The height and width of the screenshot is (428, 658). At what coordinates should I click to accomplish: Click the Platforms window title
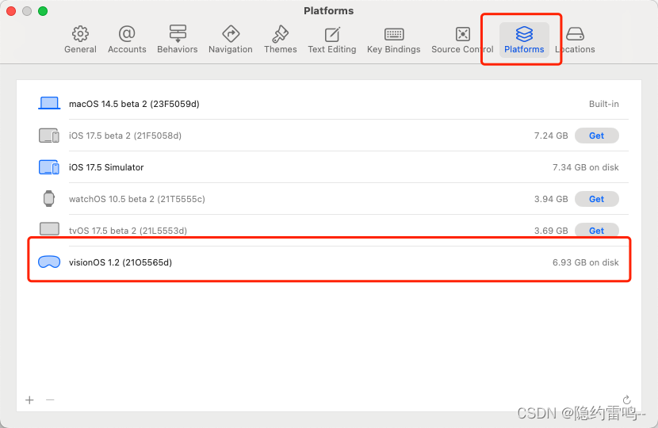[x=328, y=10]
